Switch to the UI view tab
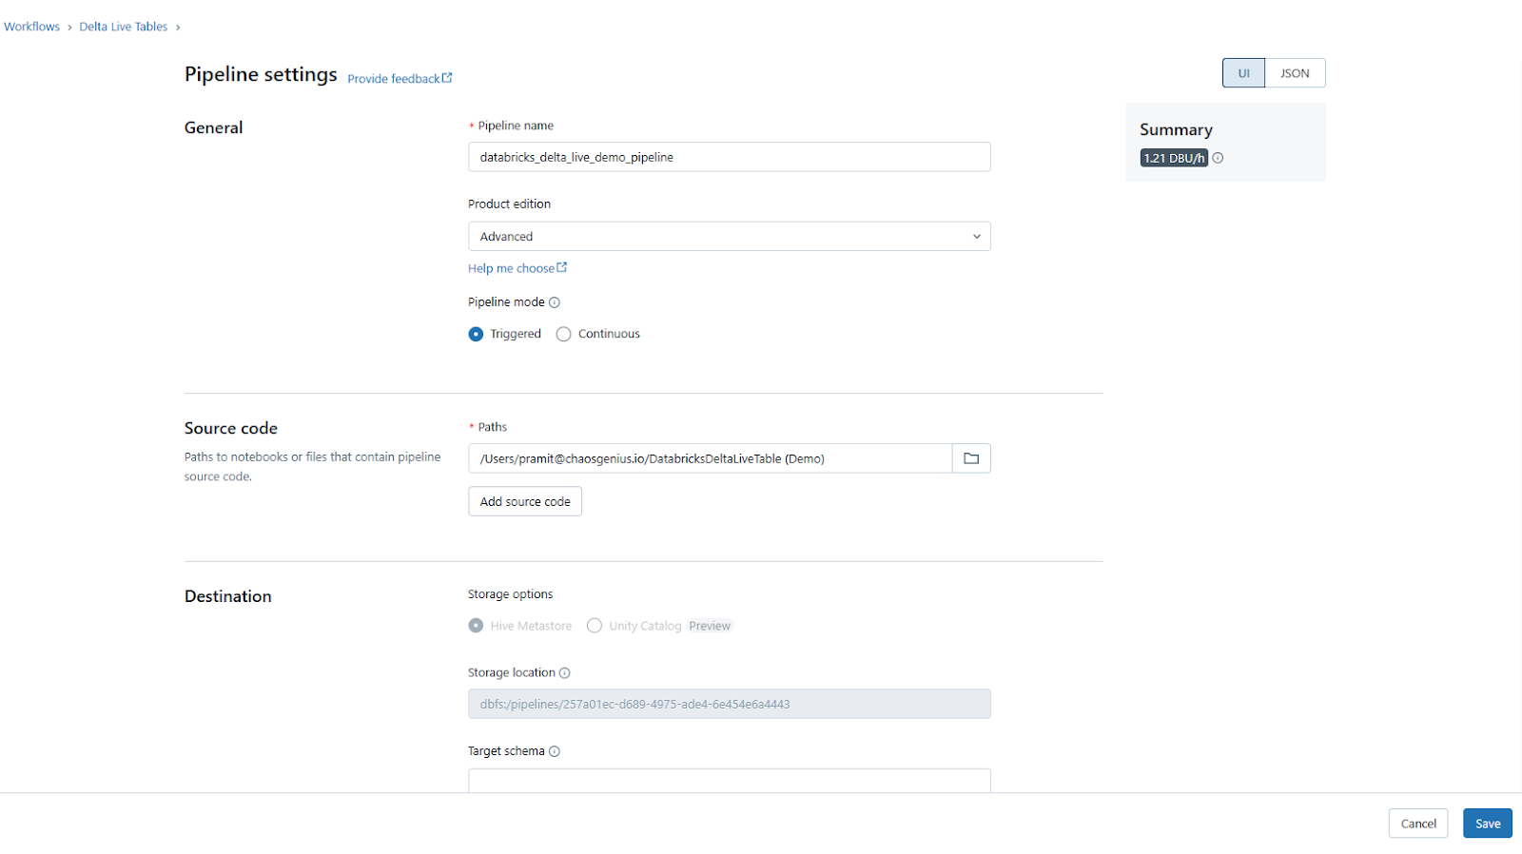1522x854 pixels. (1242, 72)
